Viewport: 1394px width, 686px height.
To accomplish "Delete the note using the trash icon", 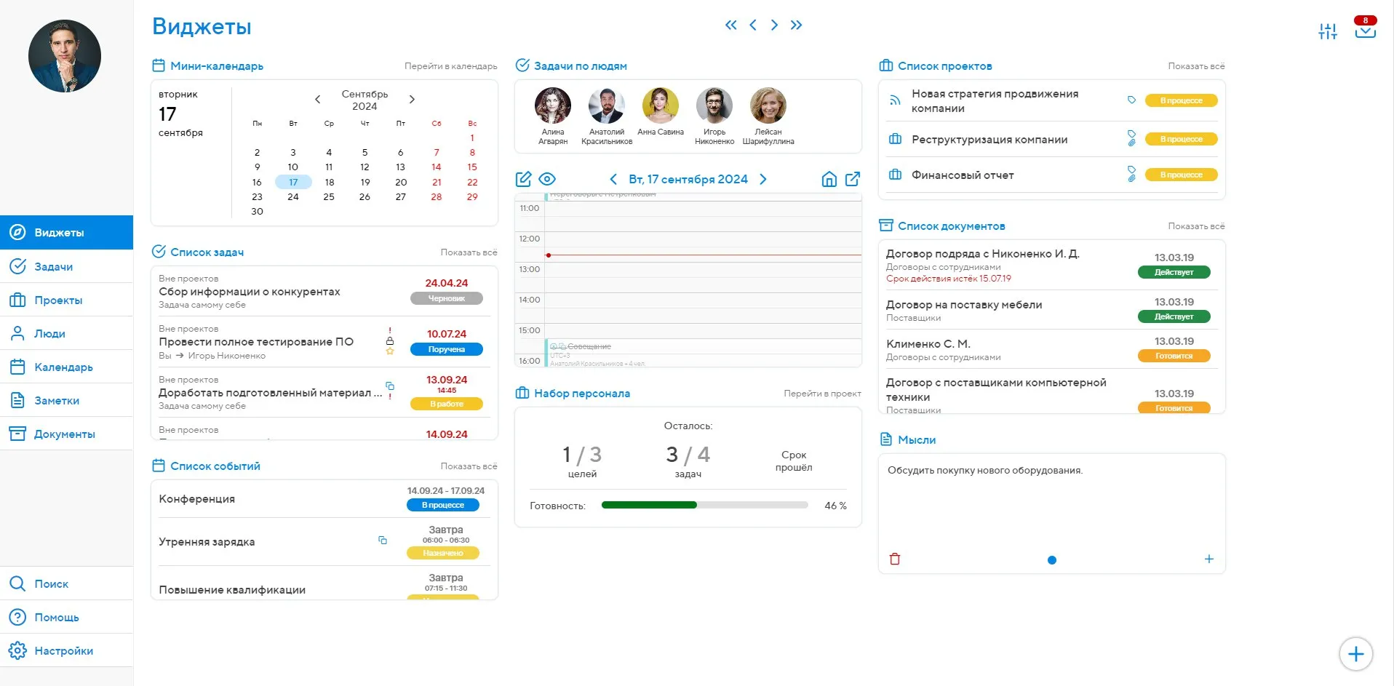I will click(895, 559).
